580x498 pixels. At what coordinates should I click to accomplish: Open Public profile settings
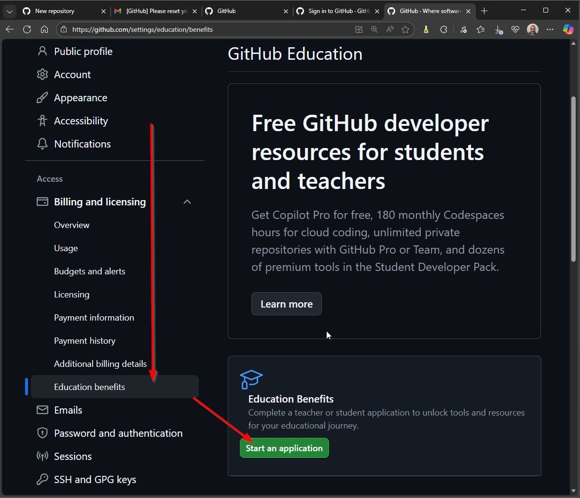click(83, 52)
